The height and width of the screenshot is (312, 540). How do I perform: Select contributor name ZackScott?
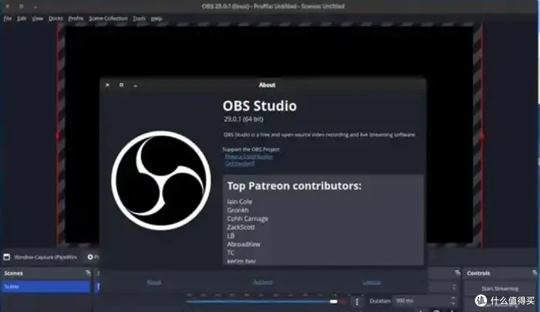coord(240,227)
